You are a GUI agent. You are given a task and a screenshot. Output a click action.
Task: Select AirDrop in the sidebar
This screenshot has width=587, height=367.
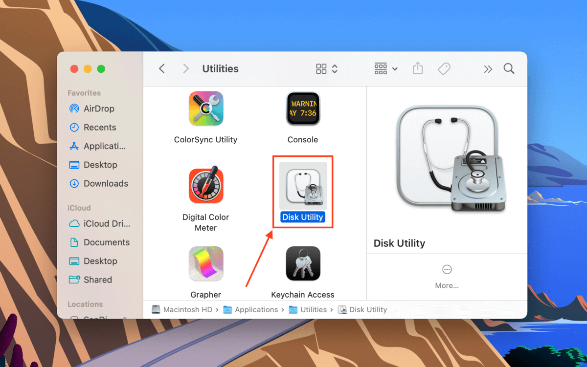(98, 108)
